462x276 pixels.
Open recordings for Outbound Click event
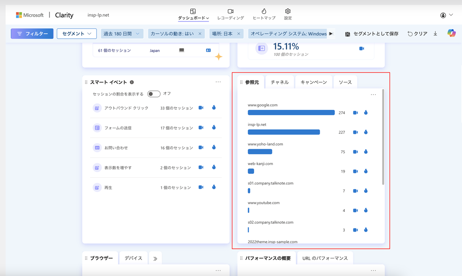click(x=201, y=108)
